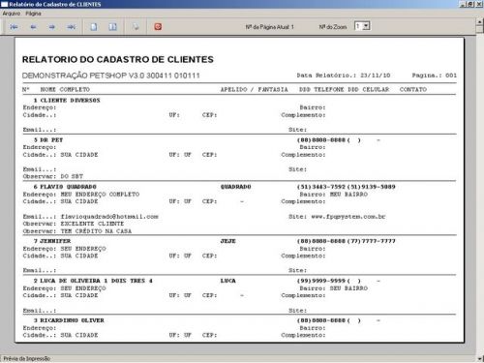Jump to the last page of the report

point(72,27)
